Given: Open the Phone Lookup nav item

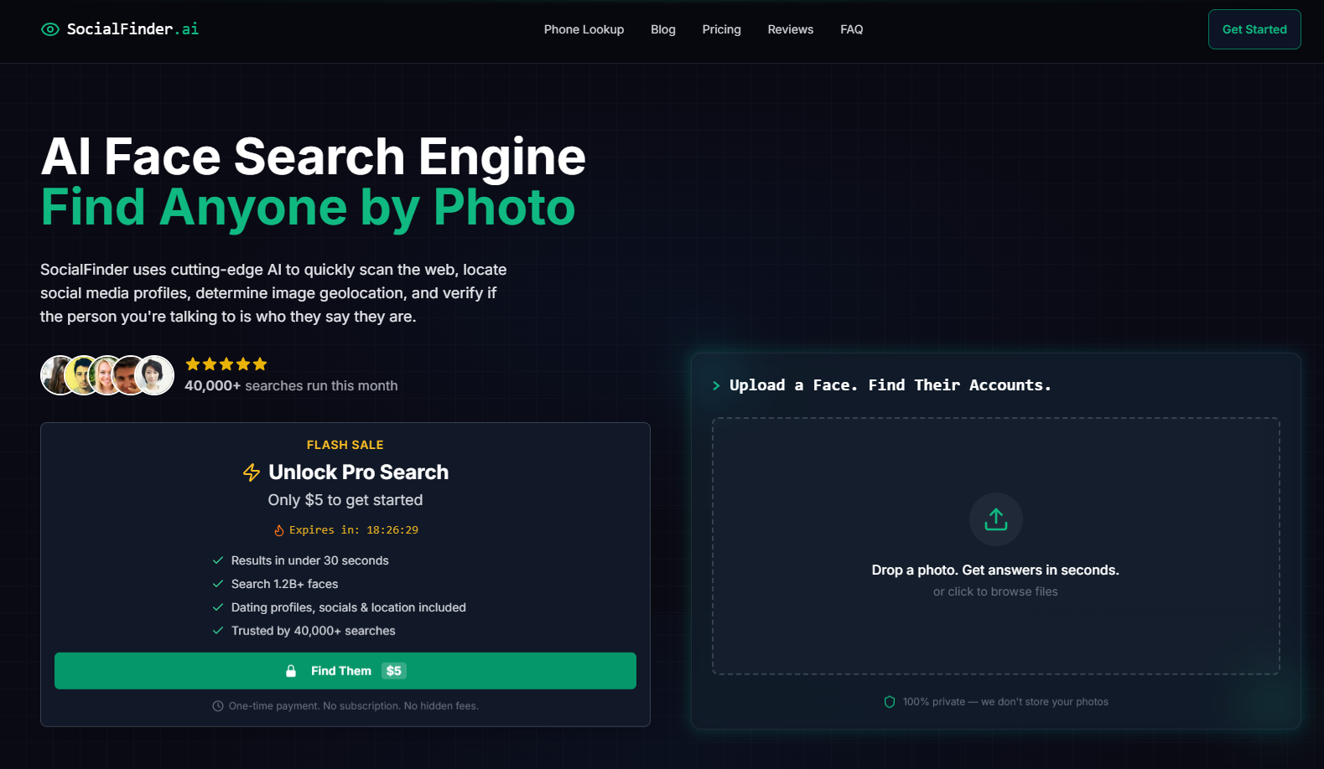Looking at the screenshot, I should pyautogui.click(x=584, y=29).
